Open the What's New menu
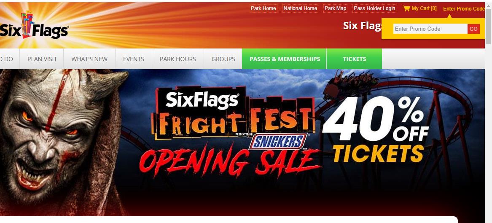Image resolution: width=492 pixels, height=223 pixels. coord(89,59)
